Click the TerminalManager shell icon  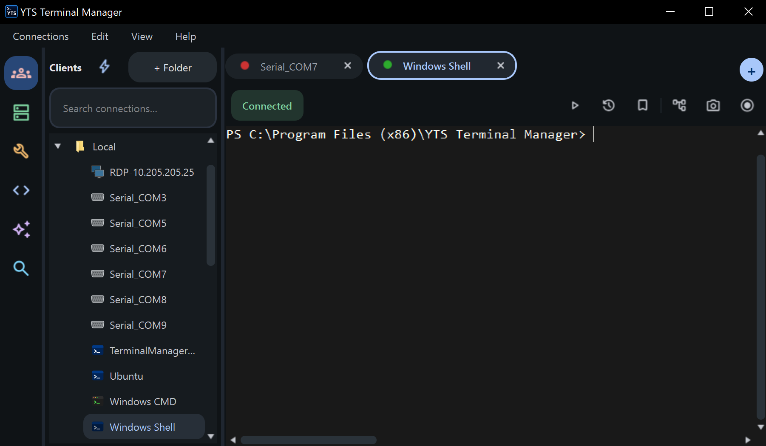[x=98, y=350]
